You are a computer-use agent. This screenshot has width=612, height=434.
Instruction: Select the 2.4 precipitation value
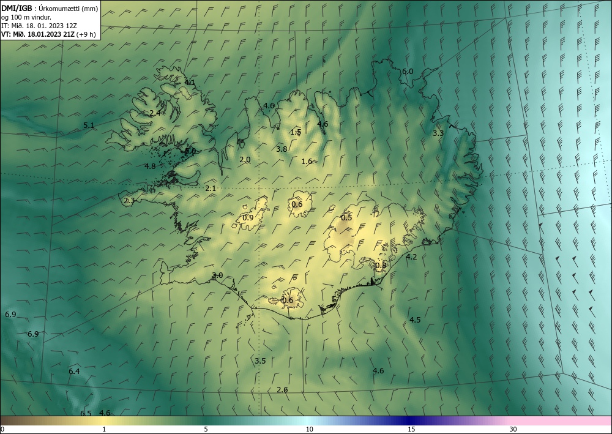[x=155, y=113]
